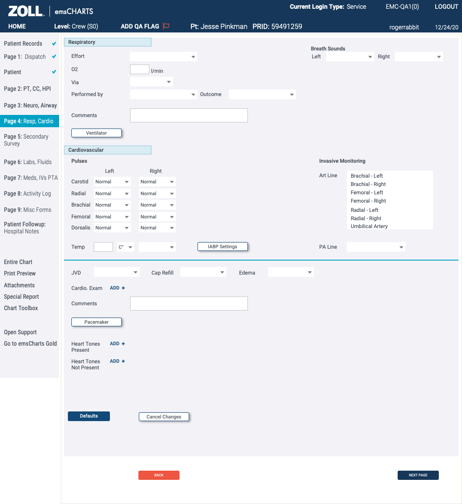Click checkmark beside Patient sidebar item
Screen dimensions: 462x504
[x=54, y=71]
